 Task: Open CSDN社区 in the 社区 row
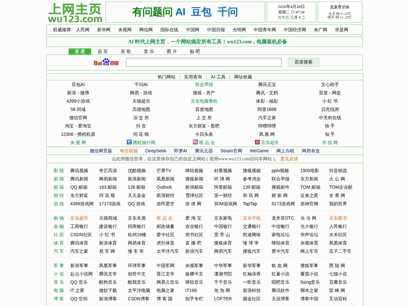[x=81, y=235]
